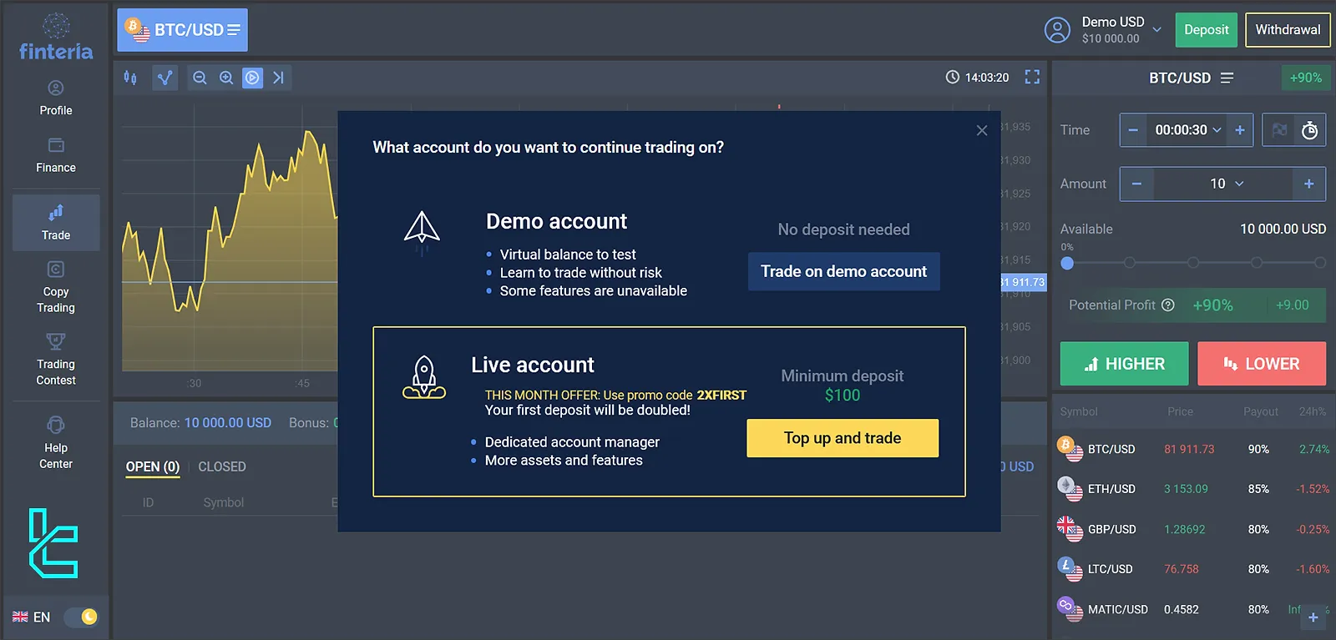Click the HIGHER trade button
1336x640 pixels.
[1124, 364]
